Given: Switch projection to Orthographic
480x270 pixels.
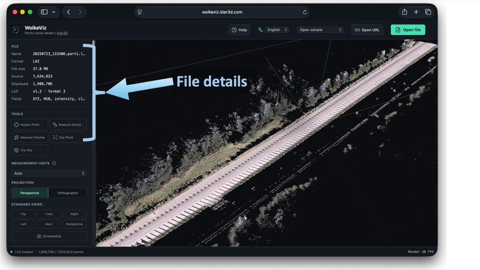Looking at the screenshot, I should tap(68, 193).
